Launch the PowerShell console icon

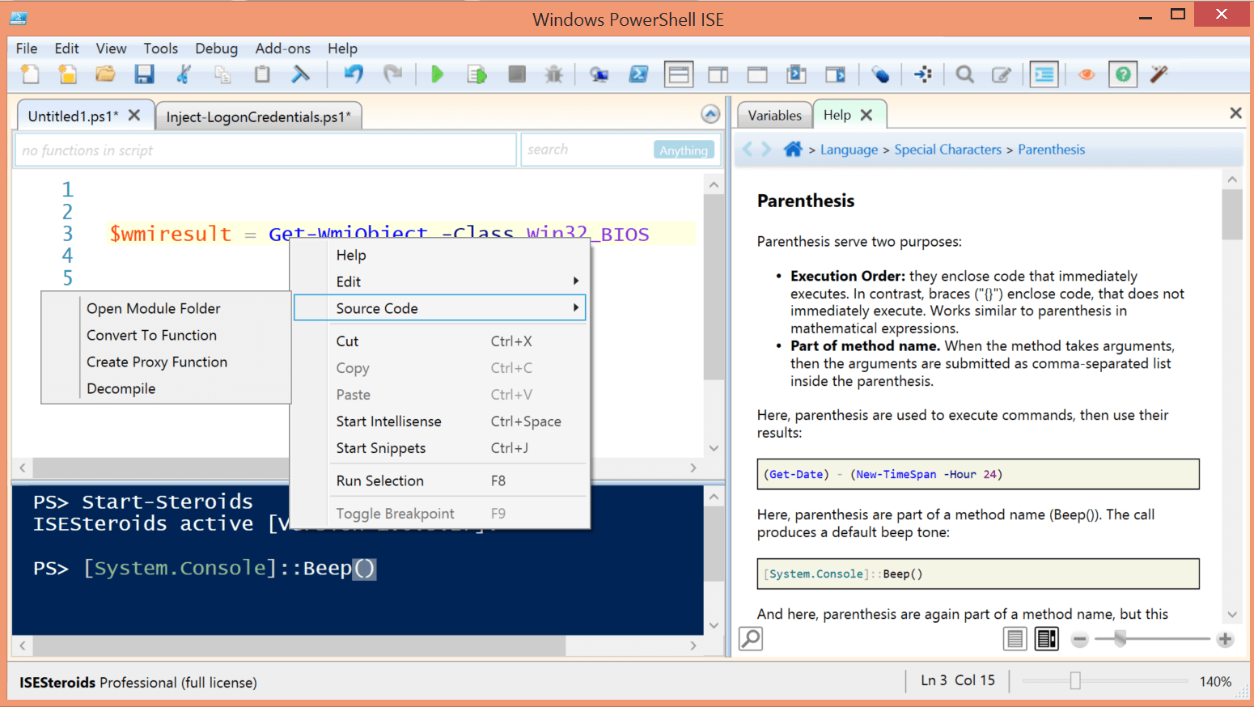click(x=638, y=74)
